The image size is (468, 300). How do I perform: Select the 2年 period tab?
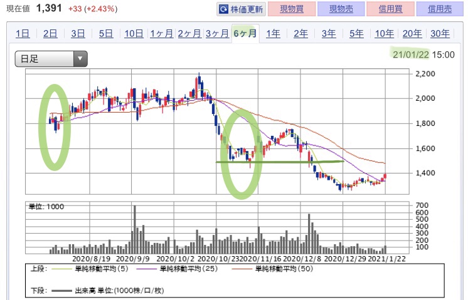(300, 33)
